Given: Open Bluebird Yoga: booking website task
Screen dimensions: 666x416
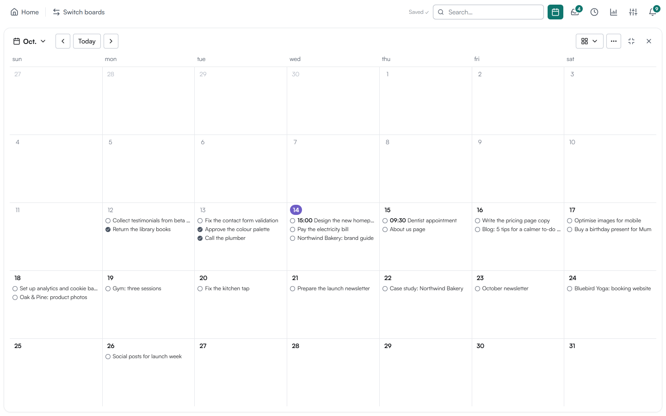Looking at the screenshot, I should coord(612,288).
